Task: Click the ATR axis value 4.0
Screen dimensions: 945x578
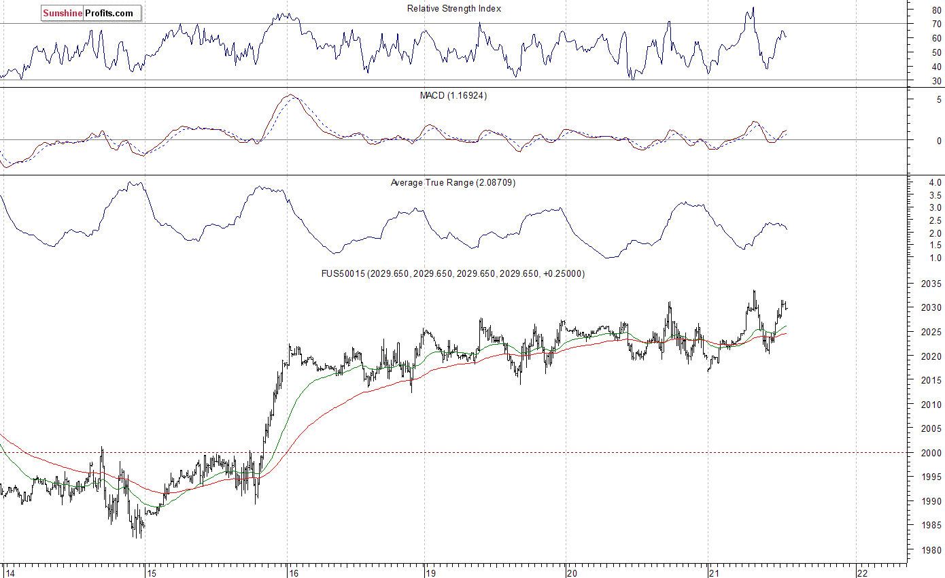Action: (935, 183)
